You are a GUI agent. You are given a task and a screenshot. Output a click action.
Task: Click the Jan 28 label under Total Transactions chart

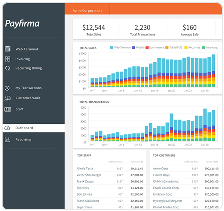205,145
